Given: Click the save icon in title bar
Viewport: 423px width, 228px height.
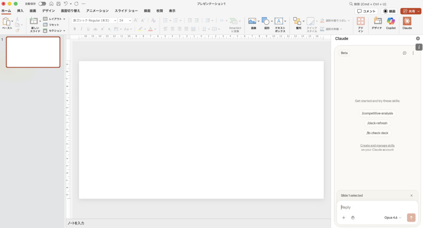Looking at the screenshot, I should coord(58,4).
